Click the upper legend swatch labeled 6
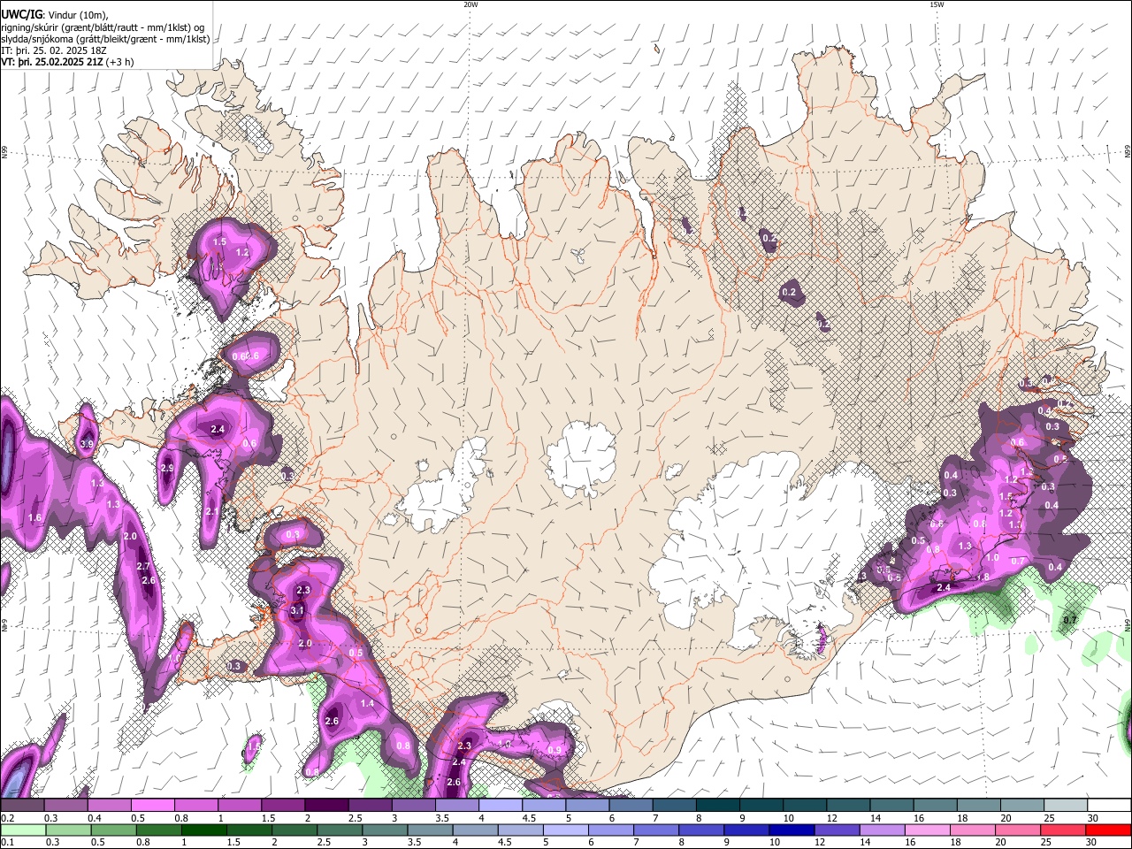The height and width of the screenshot is (849, 1132). (x=631, y=806)
